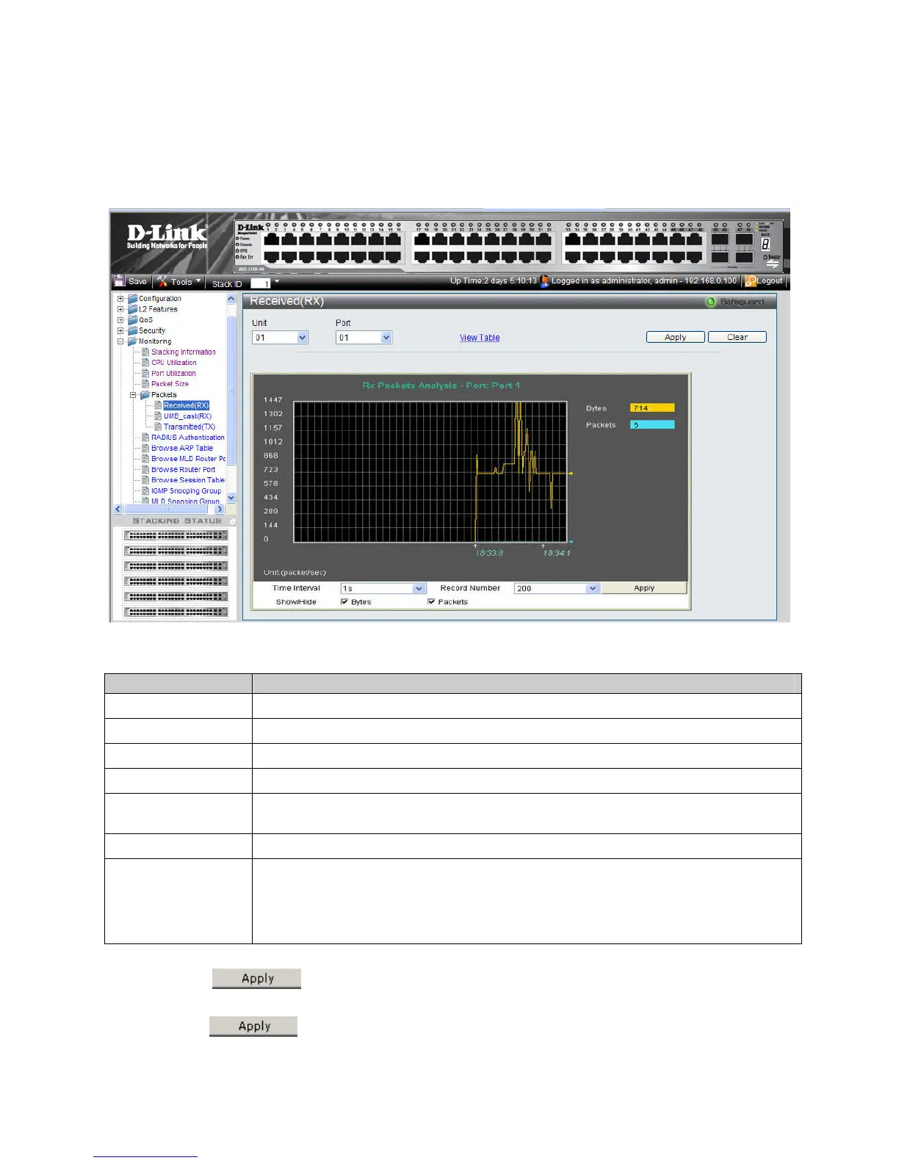Open UMB_cast(RX) page

point(187,416)
